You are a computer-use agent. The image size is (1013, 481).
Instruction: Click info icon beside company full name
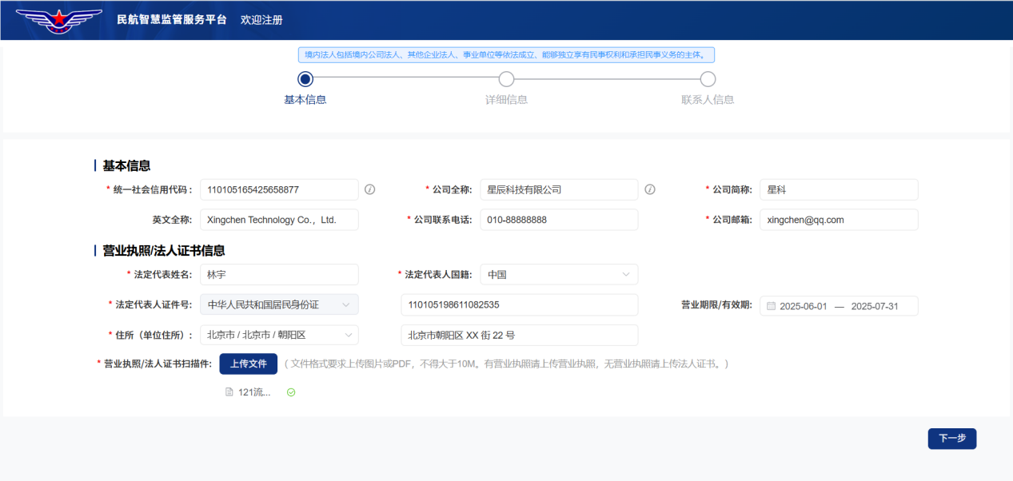(650, 189)
